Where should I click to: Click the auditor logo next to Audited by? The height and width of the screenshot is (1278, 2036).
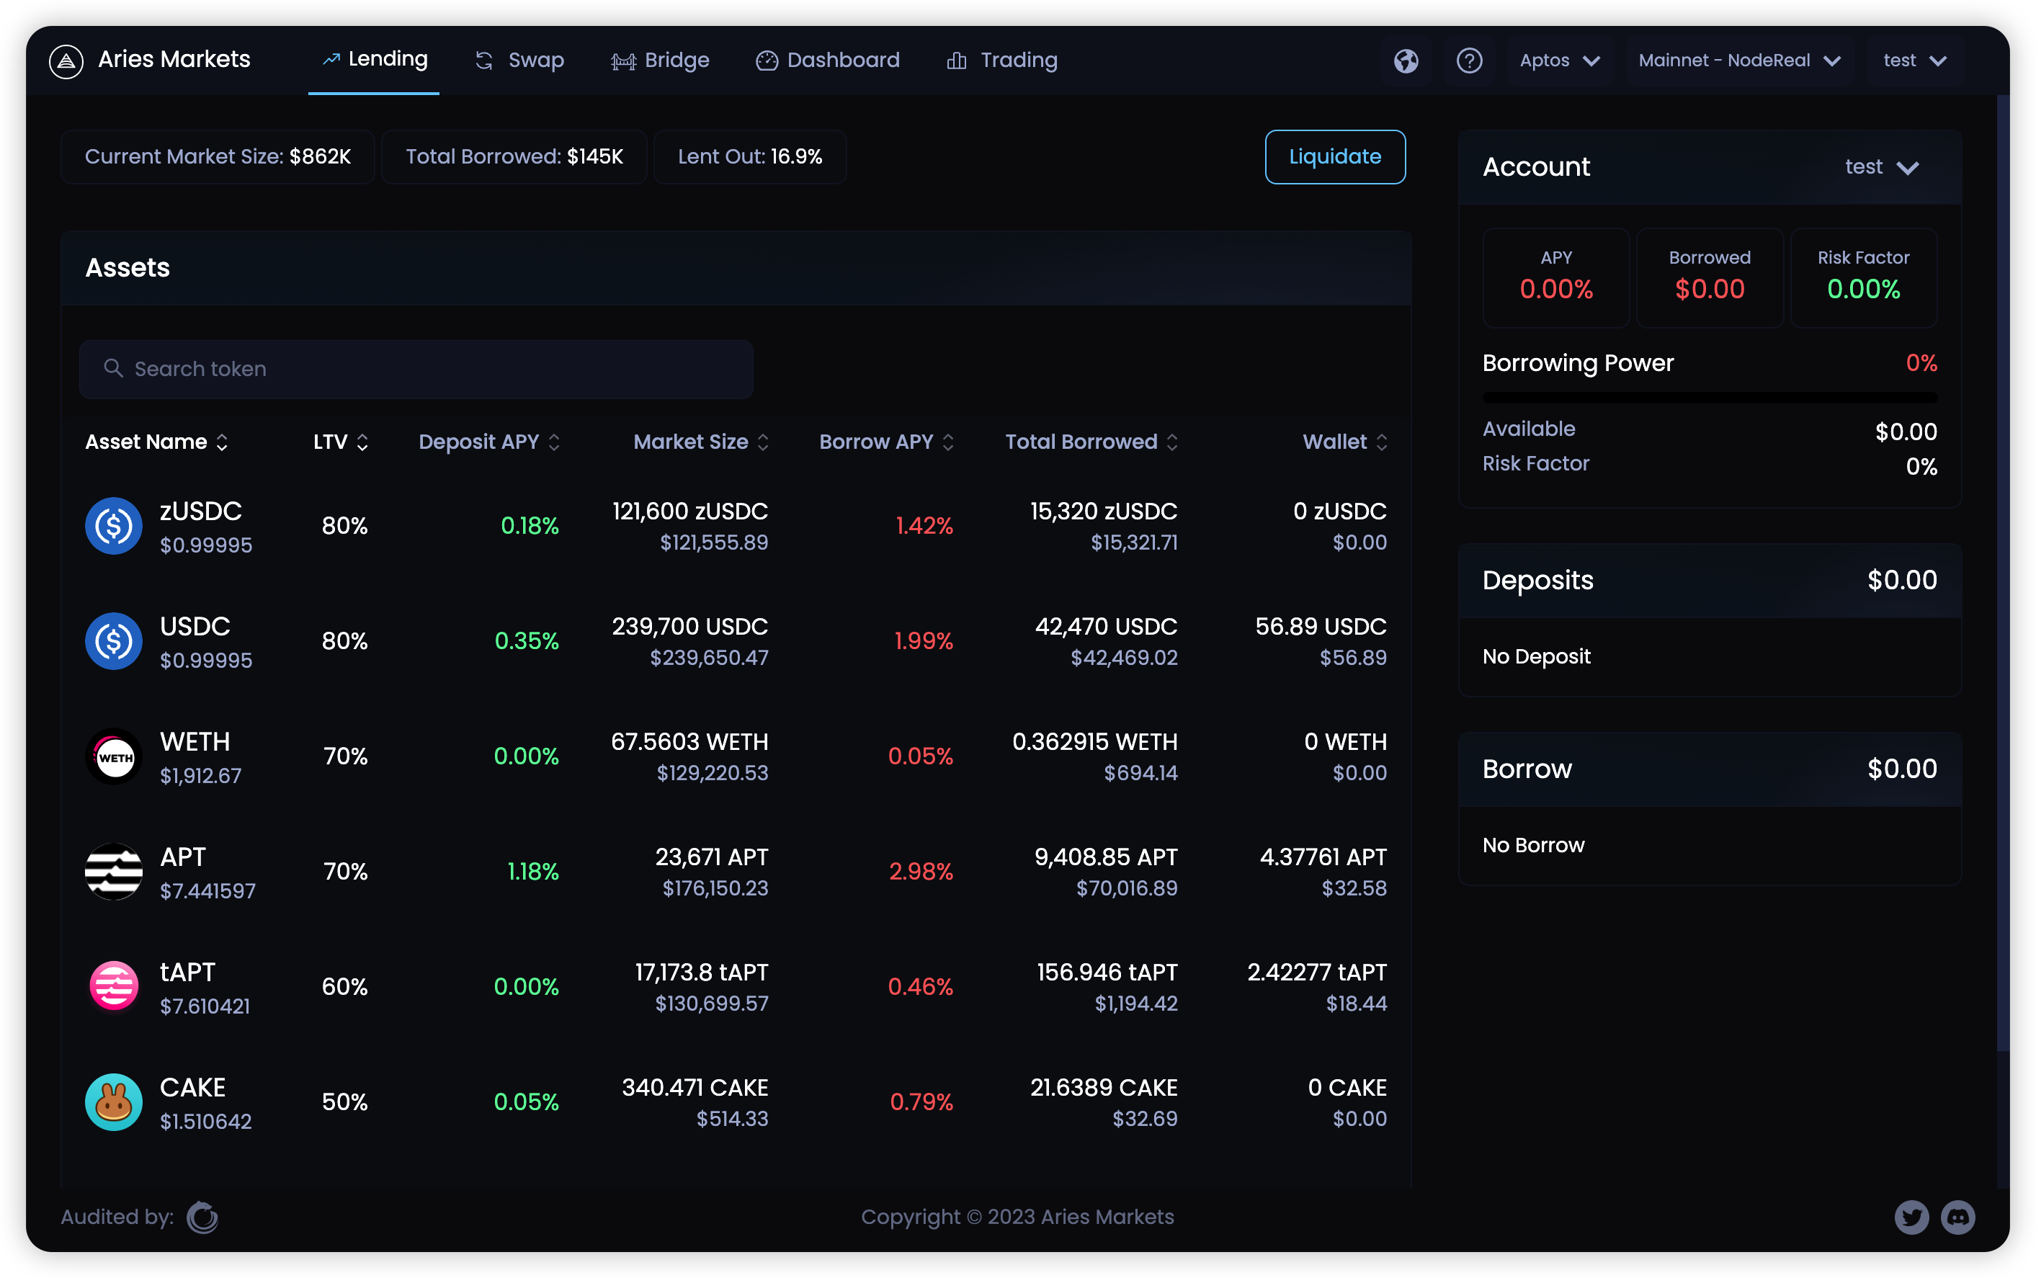pos(202,1217)
